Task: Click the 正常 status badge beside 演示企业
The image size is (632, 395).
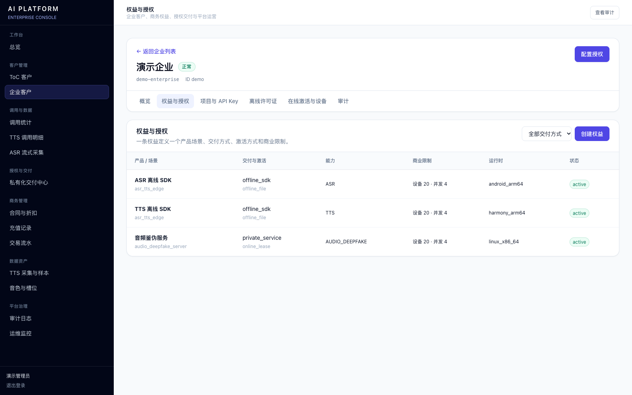Action: pos(187,67)
